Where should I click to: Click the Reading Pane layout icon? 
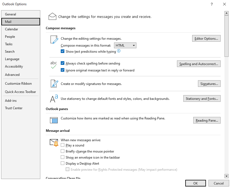pos(54,120)
